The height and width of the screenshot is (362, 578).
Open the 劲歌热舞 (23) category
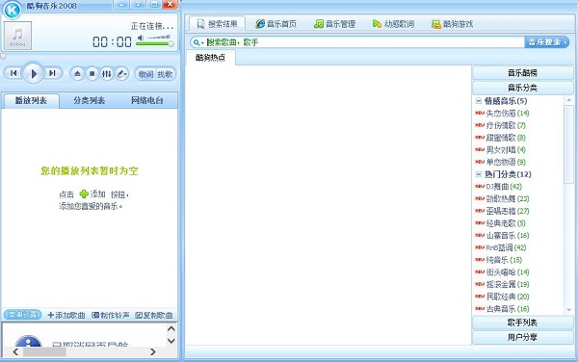tap(508, 198)
